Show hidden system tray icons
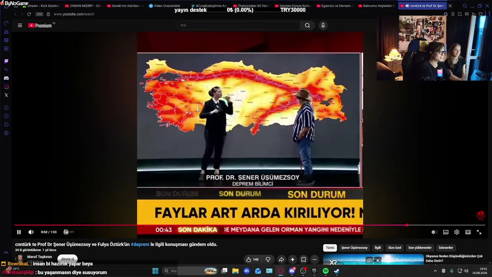This screenshot has width=492, height=277. click(435, 271)
